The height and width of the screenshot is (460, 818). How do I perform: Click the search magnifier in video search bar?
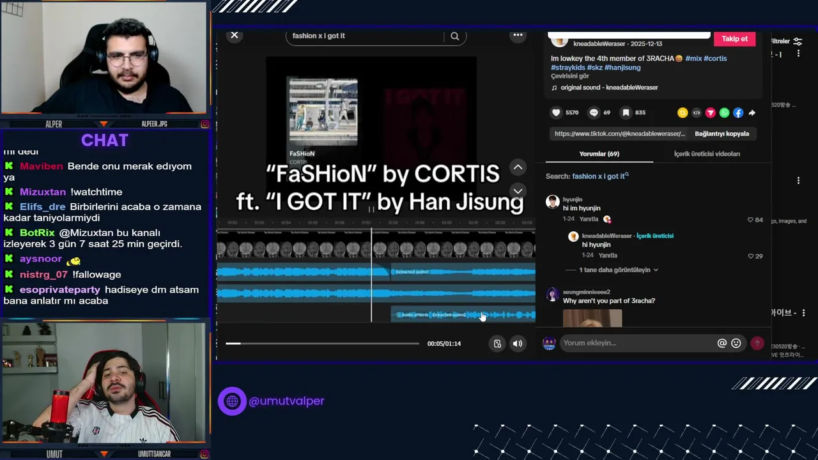point(455,36)
